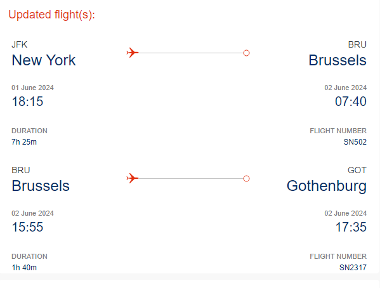
Task: Click the Gothenburg destination city name
Action: pos(327,187)
